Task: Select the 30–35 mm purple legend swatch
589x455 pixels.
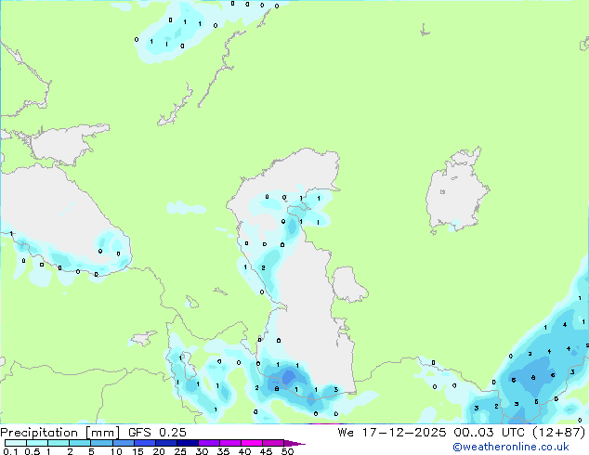Action: pos(208,443)
